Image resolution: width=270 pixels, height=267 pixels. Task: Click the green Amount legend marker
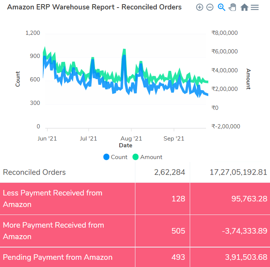tap(136, 157)
